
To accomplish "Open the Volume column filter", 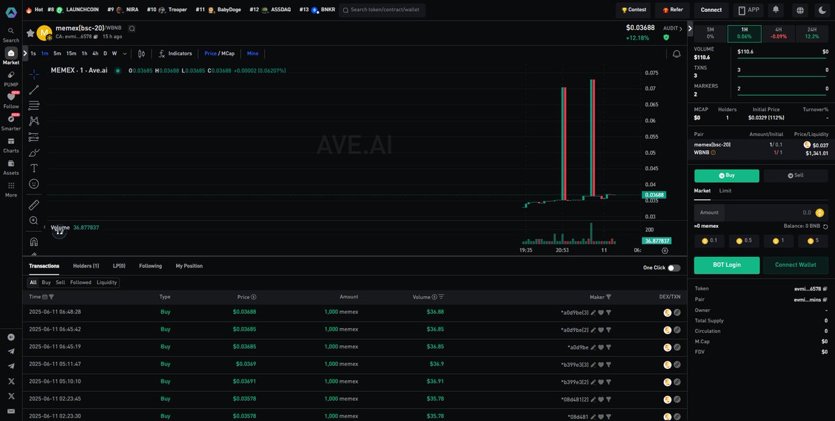I will click(441, 297).
